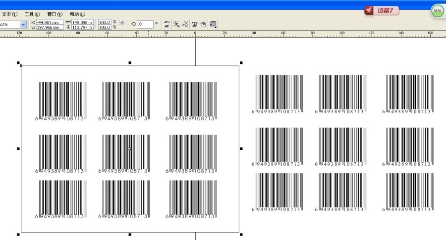Click ruler mark 0 on horizontal ruler
The width and height of the screenshot is (446, 240).
[195, 33]
